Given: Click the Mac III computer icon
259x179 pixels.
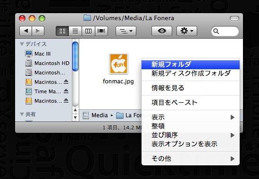Looking at the screenshot, I should coord(29,54).
